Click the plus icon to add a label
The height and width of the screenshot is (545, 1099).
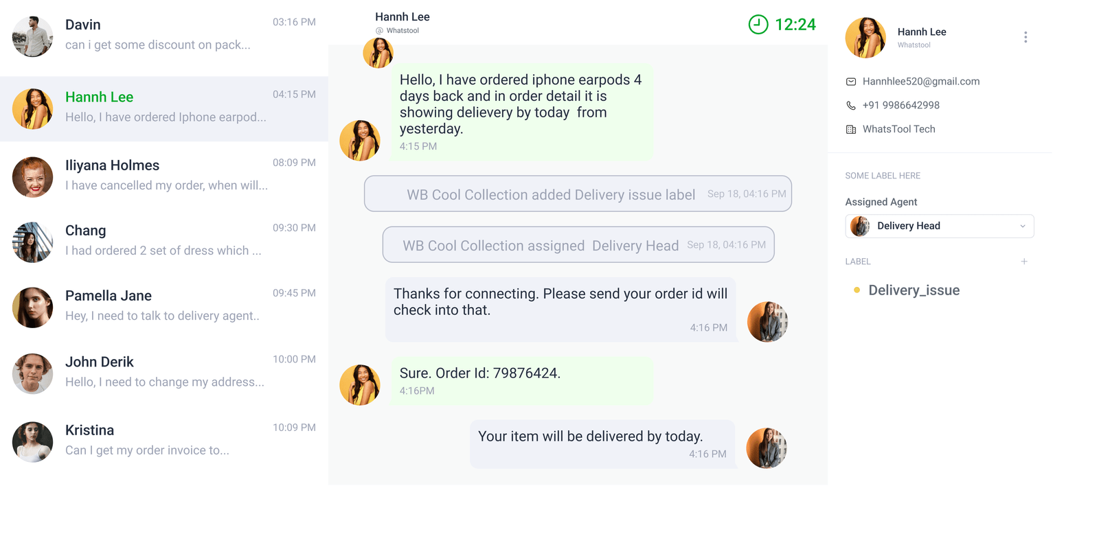1024,262
